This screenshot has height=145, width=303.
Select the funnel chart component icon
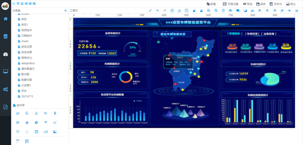click(45, 122)
